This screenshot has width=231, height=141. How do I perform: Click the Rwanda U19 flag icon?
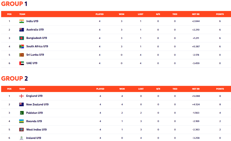click(x=22, y=121)
